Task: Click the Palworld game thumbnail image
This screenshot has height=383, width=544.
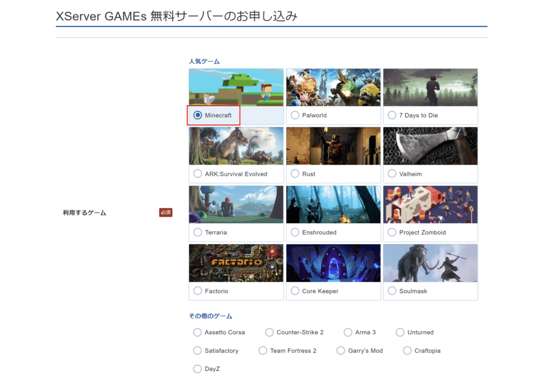Action: [x=334, y=88]
